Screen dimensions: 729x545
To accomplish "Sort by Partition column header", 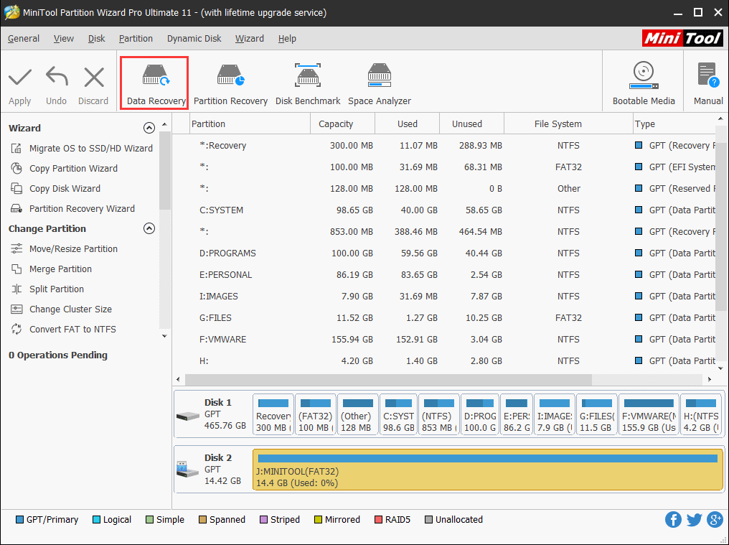I will point(250,124).
